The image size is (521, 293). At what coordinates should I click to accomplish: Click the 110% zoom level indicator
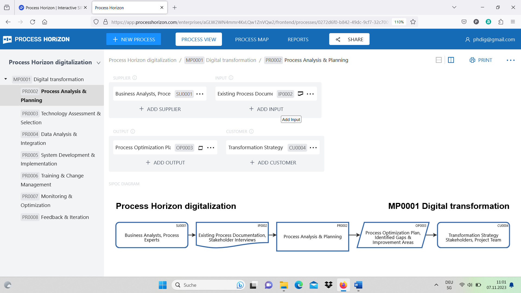[x=399, y=22]
